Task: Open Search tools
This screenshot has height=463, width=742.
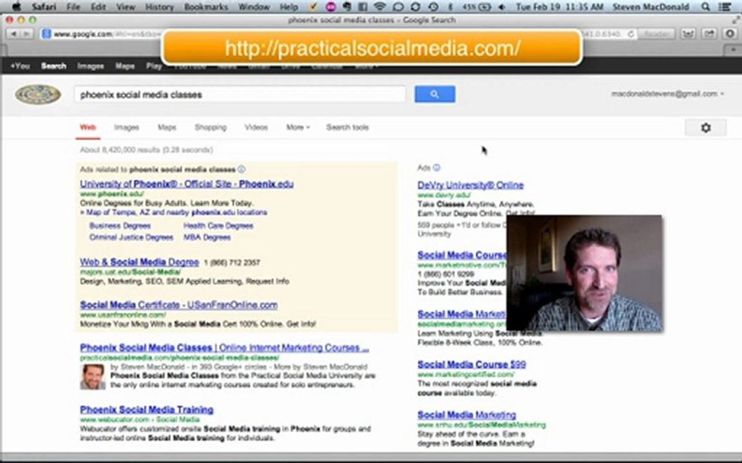Action: coord(347,127)
